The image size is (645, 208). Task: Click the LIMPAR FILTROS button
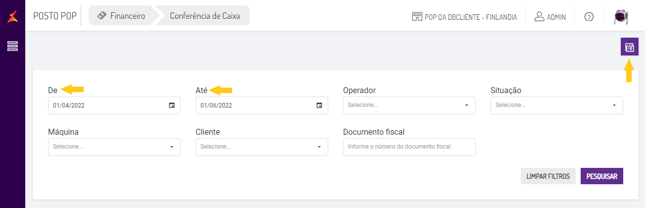click(x=548, y=176)
